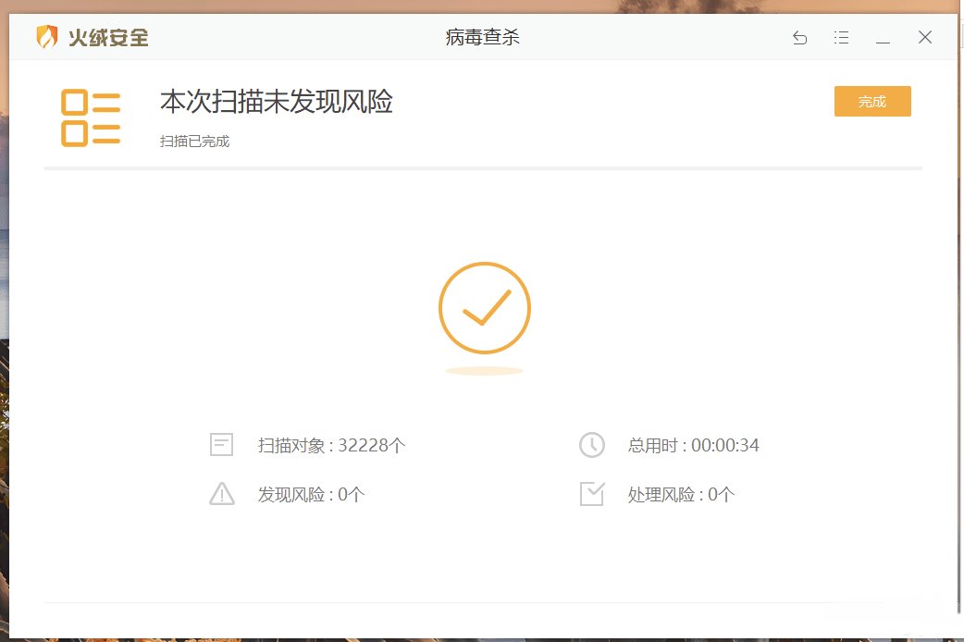Click the warning triangle risk icon

[x=222, y=494]
